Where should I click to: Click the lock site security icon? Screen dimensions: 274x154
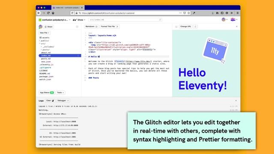click(x=77, y=13)
